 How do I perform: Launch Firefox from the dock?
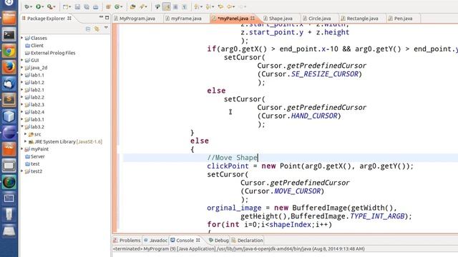pyautogui.click(x=9, y=67)
